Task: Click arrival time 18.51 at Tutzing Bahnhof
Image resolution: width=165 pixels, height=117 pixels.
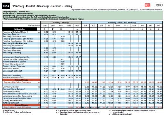Action: pyautogui.click(x=160, y=103)
